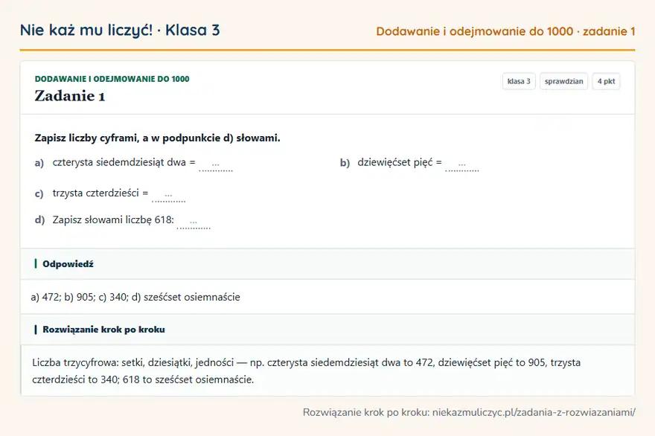Click 'Dodawanie i odejmowanie do 1000 · zadanie 1' header
The height and width of the screenshot is (436, 655).
click(505, 31)
